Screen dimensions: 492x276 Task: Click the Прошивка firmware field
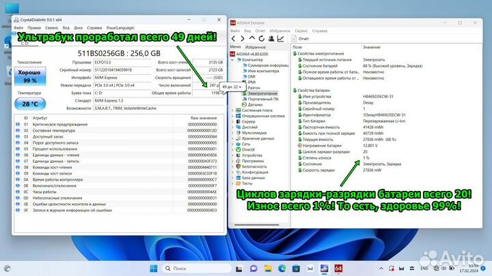[123, 62]
